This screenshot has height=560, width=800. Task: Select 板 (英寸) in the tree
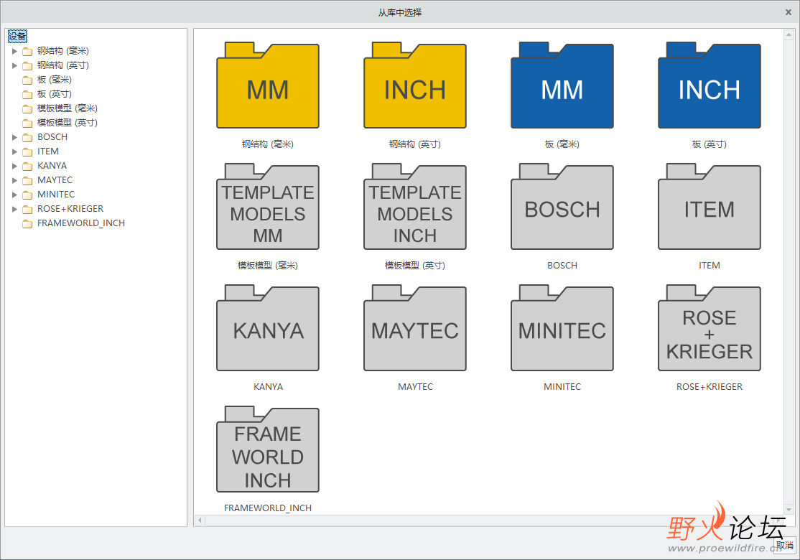click(54, 94)
